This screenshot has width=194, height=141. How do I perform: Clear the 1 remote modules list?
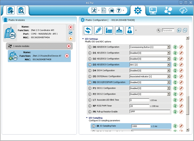pos(69,46)
